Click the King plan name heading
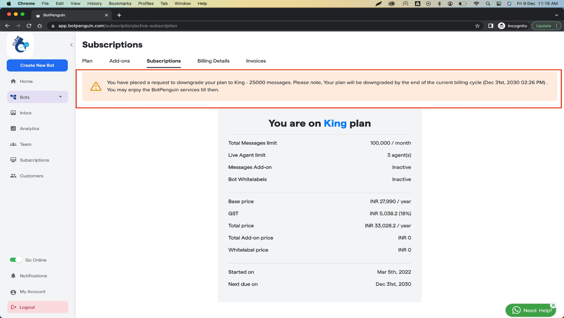Viewport: 564px width, 318px height. [335, 123]
